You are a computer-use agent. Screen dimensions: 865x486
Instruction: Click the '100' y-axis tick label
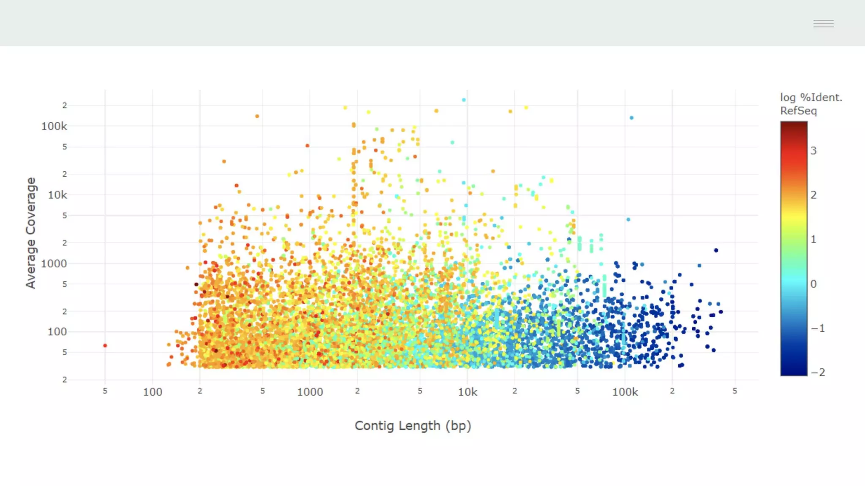(x=57, y=332)
